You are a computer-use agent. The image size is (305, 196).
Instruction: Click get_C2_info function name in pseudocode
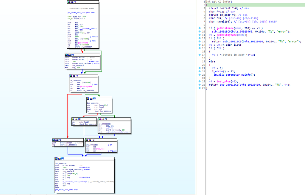(220, 1)
